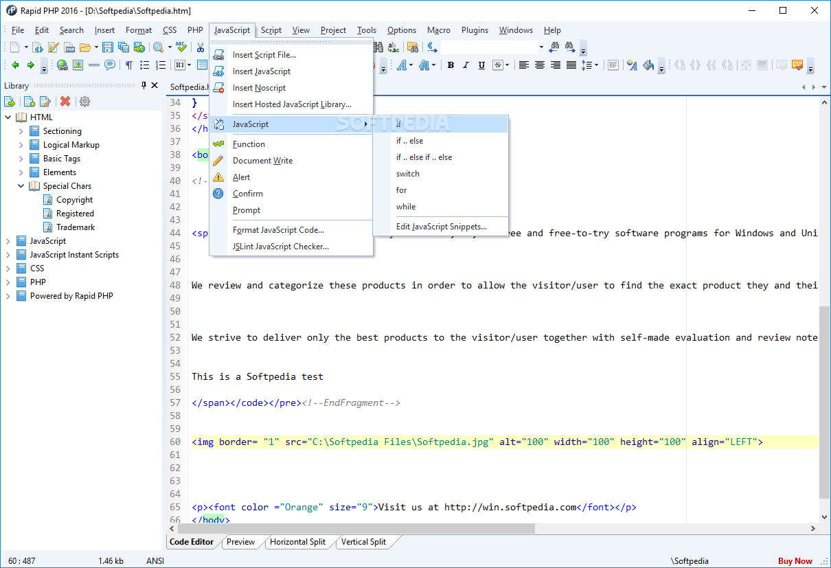Click the Save All icon

pos(124,47)
